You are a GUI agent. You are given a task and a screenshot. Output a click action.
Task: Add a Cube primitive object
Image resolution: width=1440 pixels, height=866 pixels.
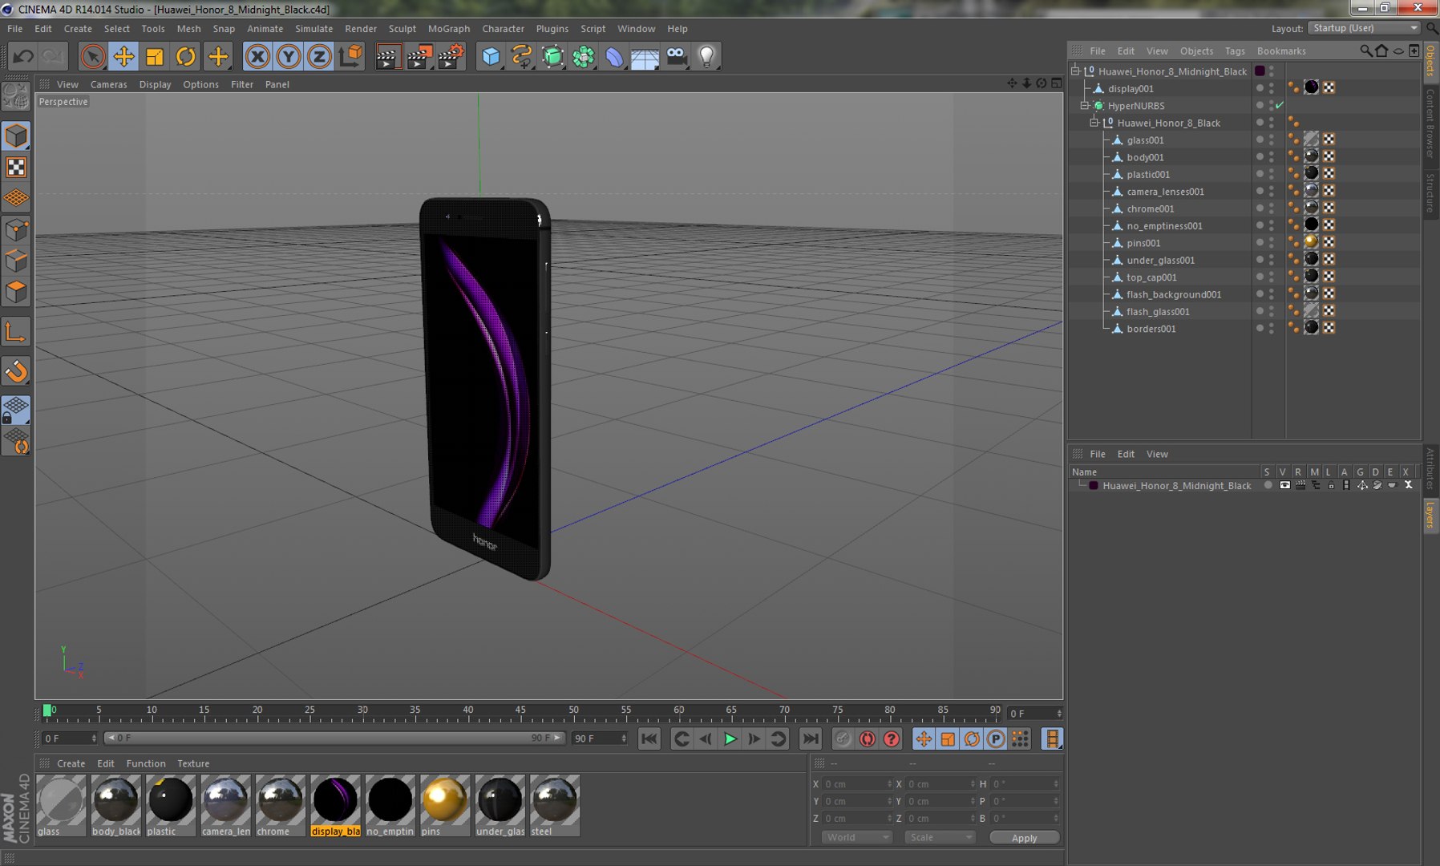coord(491,57)
